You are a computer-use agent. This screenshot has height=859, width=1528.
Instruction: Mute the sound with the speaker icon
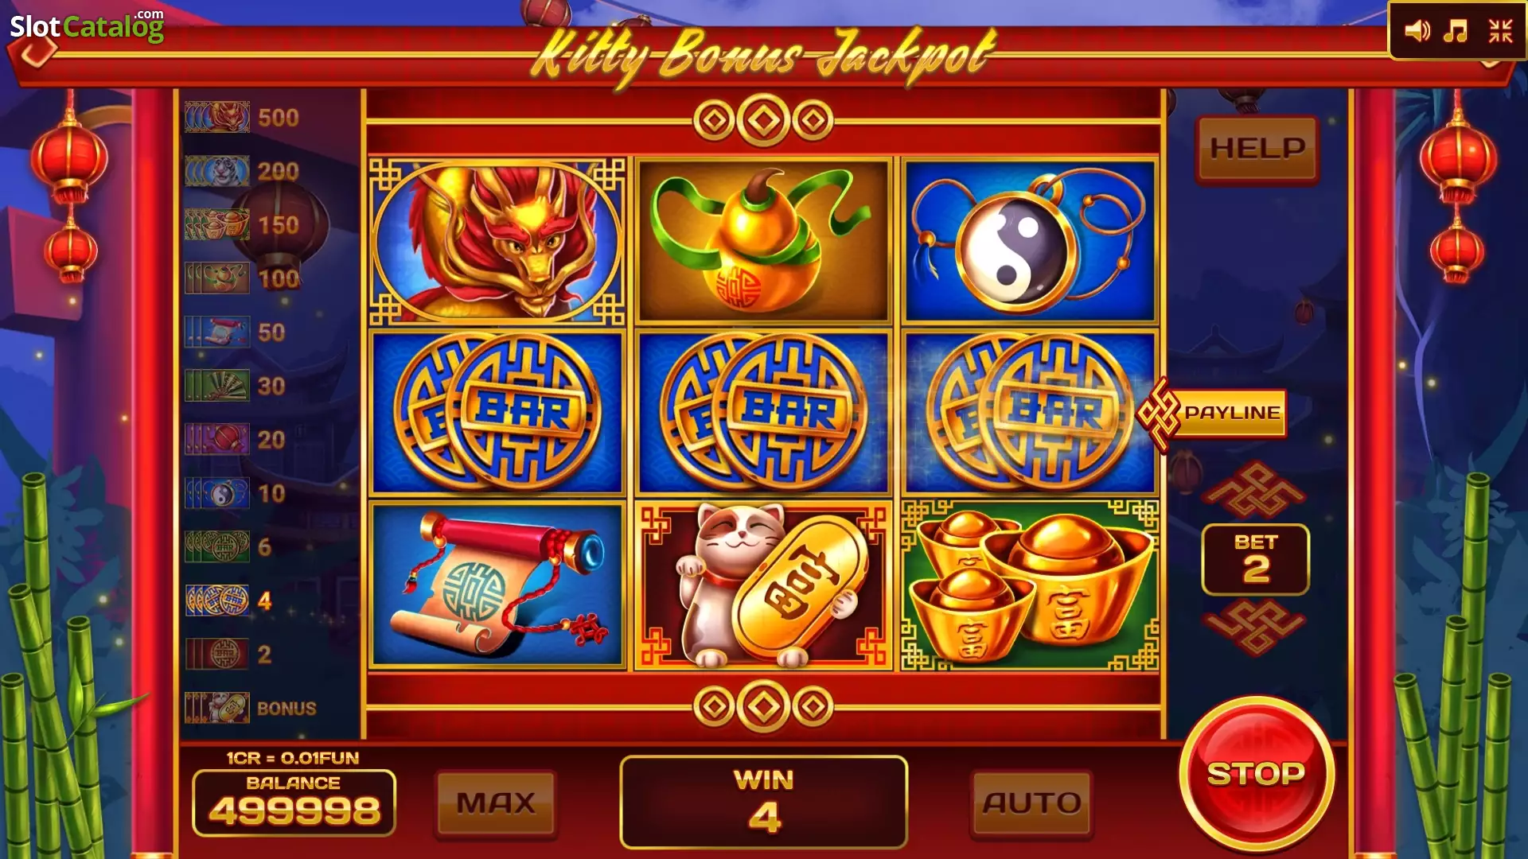(1417, 32)
